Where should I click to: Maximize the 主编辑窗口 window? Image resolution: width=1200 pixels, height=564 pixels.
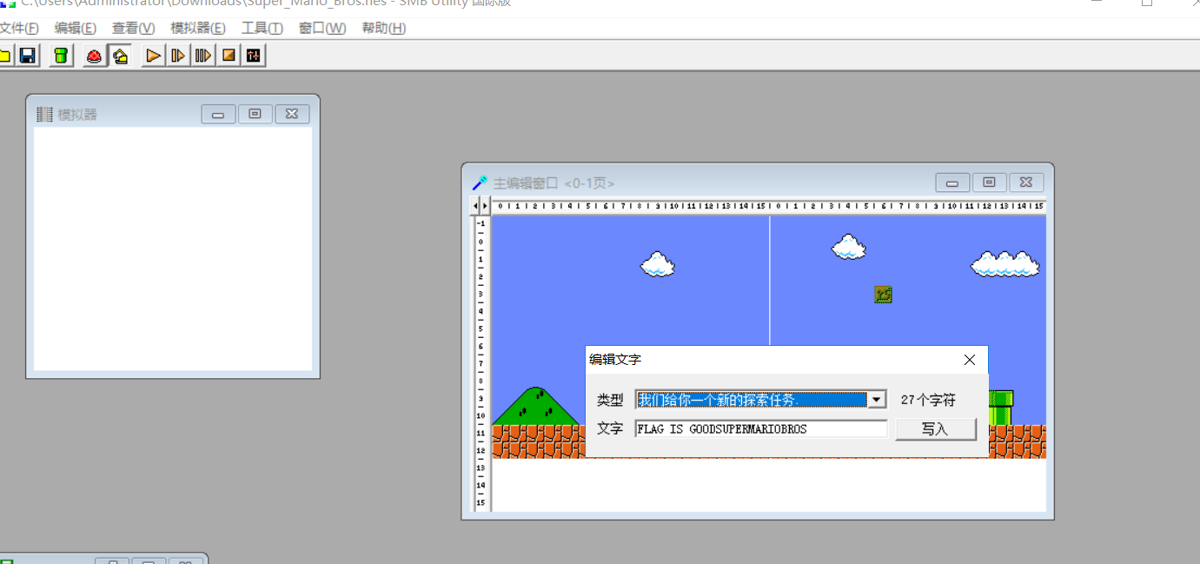pyautogui.click(x=990, y=182)
